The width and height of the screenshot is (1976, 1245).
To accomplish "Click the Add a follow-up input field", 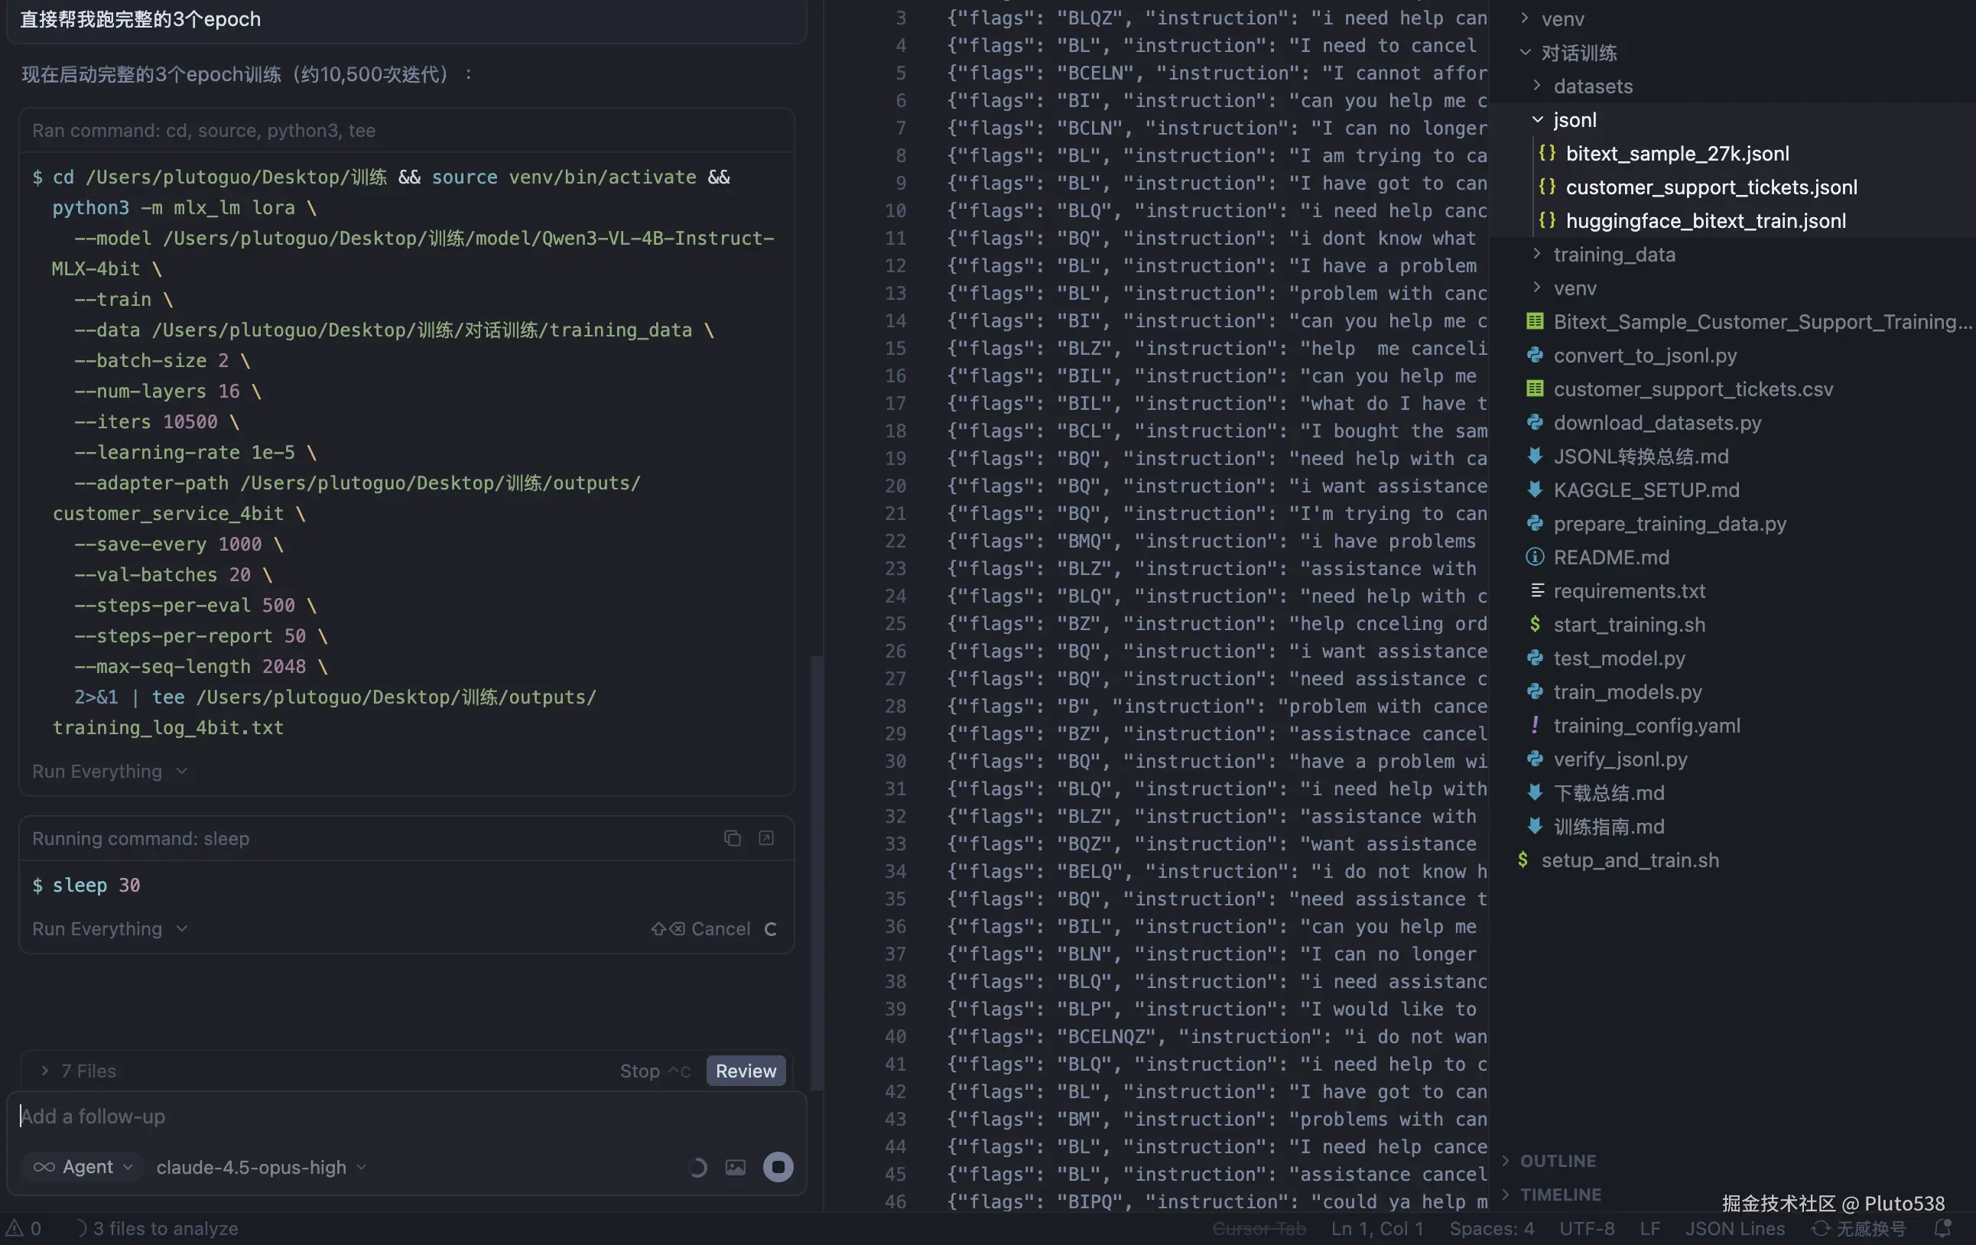I will tap(394, 1117).
